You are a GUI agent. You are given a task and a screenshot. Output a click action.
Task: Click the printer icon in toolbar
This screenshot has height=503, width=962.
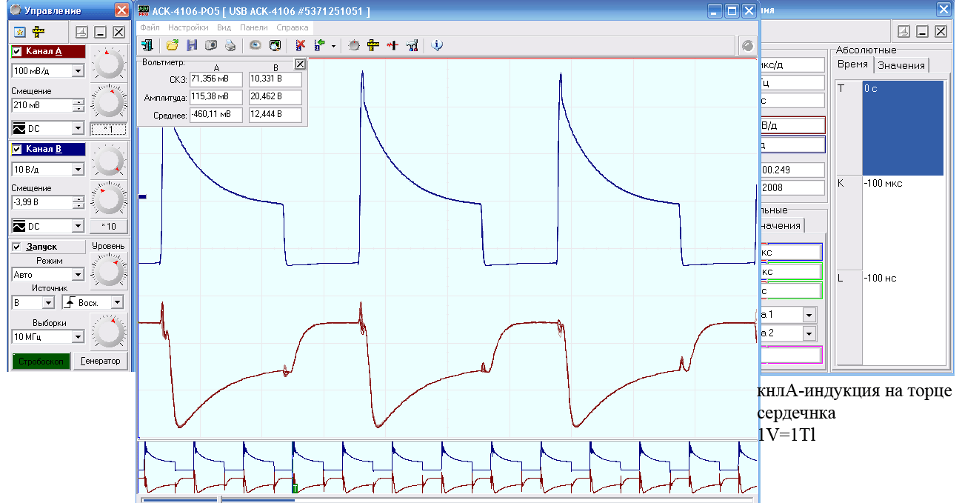(x=230, y=45)
